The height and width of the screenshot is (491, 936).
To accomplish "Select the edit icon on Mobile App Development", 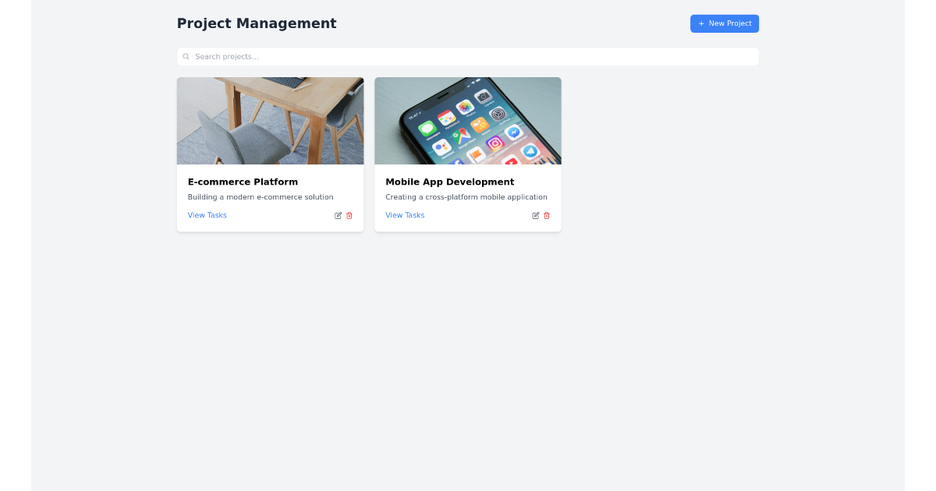I will coord(536,215).
